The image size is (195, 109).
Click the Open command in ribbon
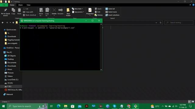click(98, 9)
